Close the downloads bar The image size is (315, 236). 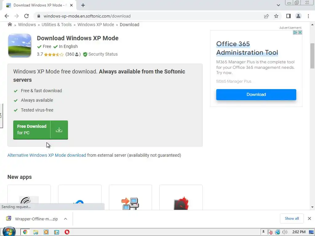pos(309,218)
